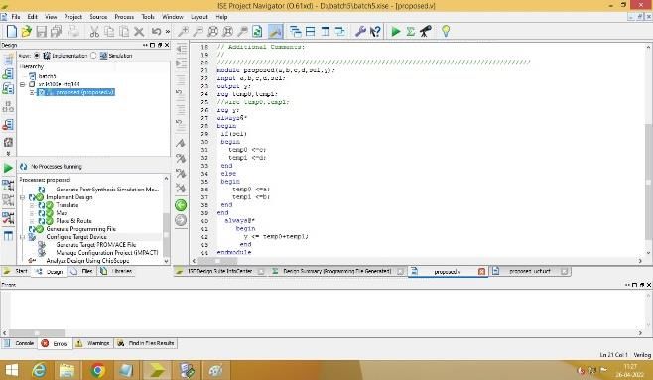
Task: Select the Implementation view radio button
Action: [x=37, y=56]
